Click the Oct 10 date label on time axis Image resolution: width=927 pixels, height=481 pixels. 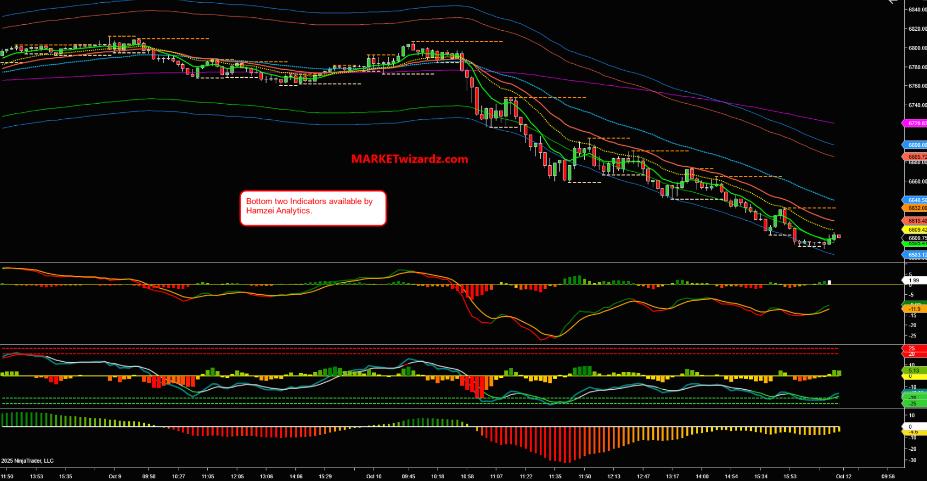pos(374,477)
